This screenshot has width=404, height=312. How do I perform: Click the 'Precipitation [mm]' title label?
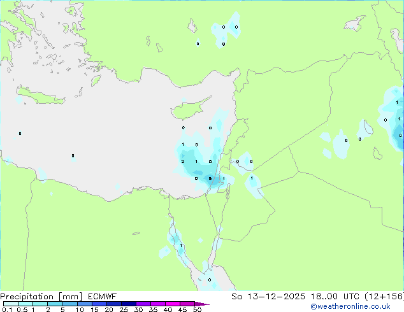[x=41, y=297]
